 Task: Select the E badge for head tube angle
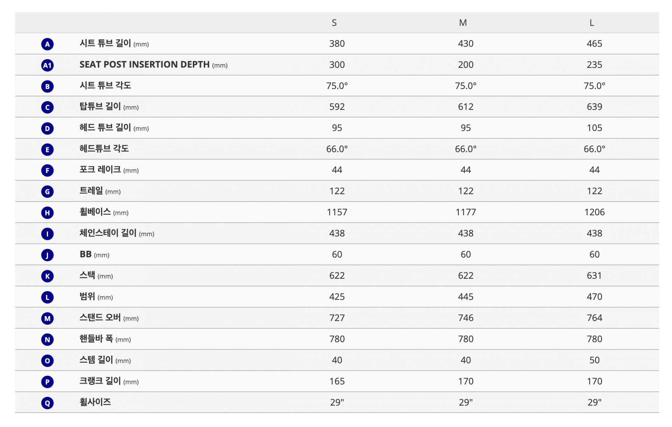(47, 150)
